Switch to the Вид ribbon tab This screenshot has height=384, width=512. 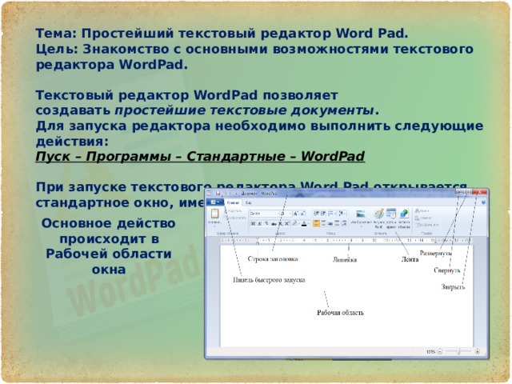tap(249, 202)
